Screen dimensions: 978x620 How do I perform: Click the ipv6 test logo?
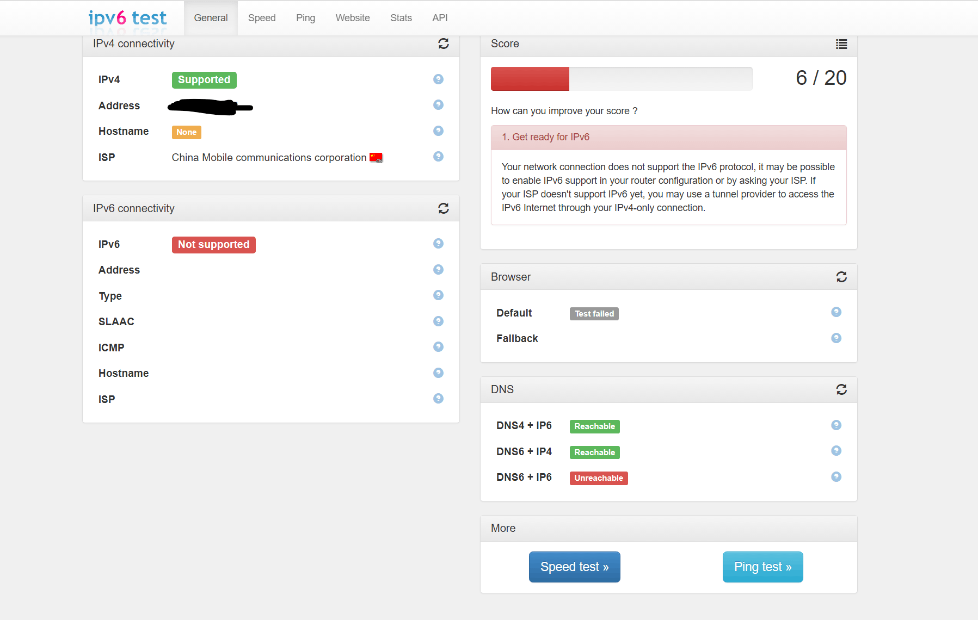[x=127, y=18]
